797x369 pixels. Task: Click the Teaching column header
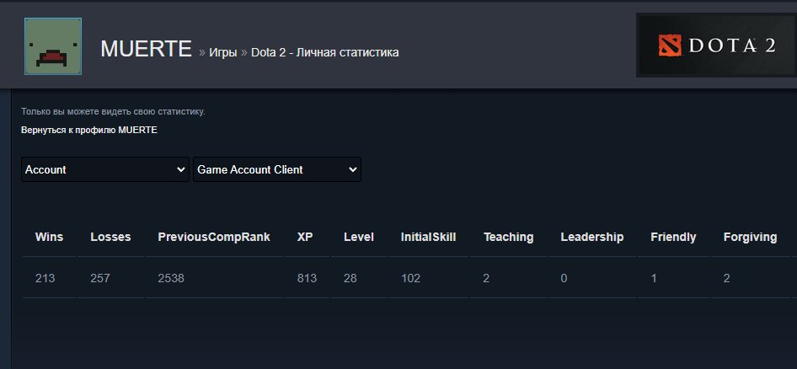point(508,237)
